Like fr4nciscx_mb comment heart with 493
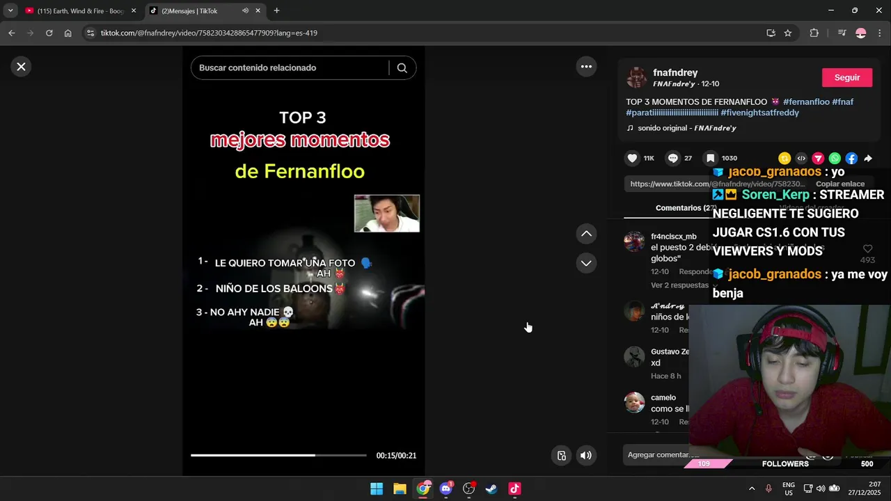891x501 pixels. pyautogui.click(x=867, y=249)
